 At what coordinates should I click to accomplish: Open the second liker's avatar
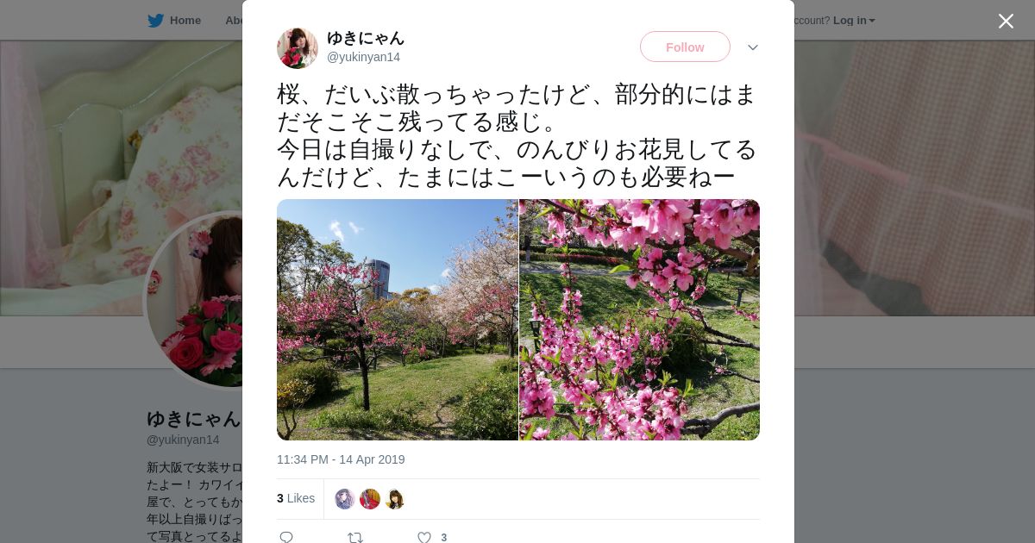tap(370, 499)
